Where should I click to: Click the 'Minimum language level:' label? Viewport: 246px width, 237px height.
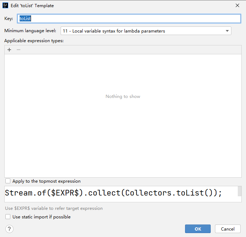[30, 31]
